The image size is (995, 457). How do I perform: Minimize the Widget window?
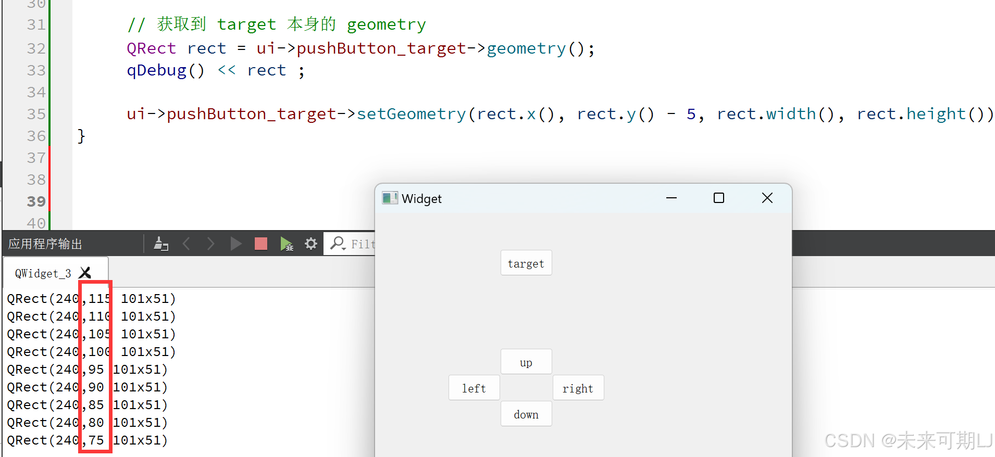(671, 198)
